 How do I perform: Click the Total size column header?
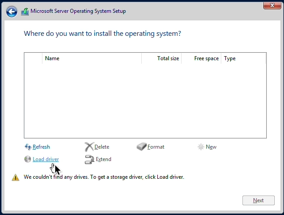coord(161,58)
